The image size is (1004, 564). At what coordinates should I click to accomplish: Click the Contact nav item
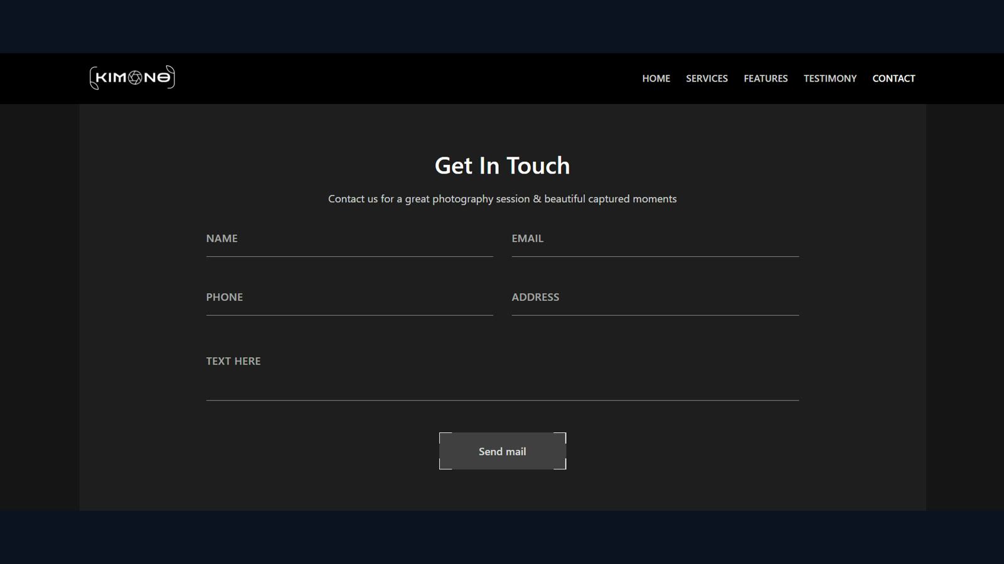coord(894,78)
